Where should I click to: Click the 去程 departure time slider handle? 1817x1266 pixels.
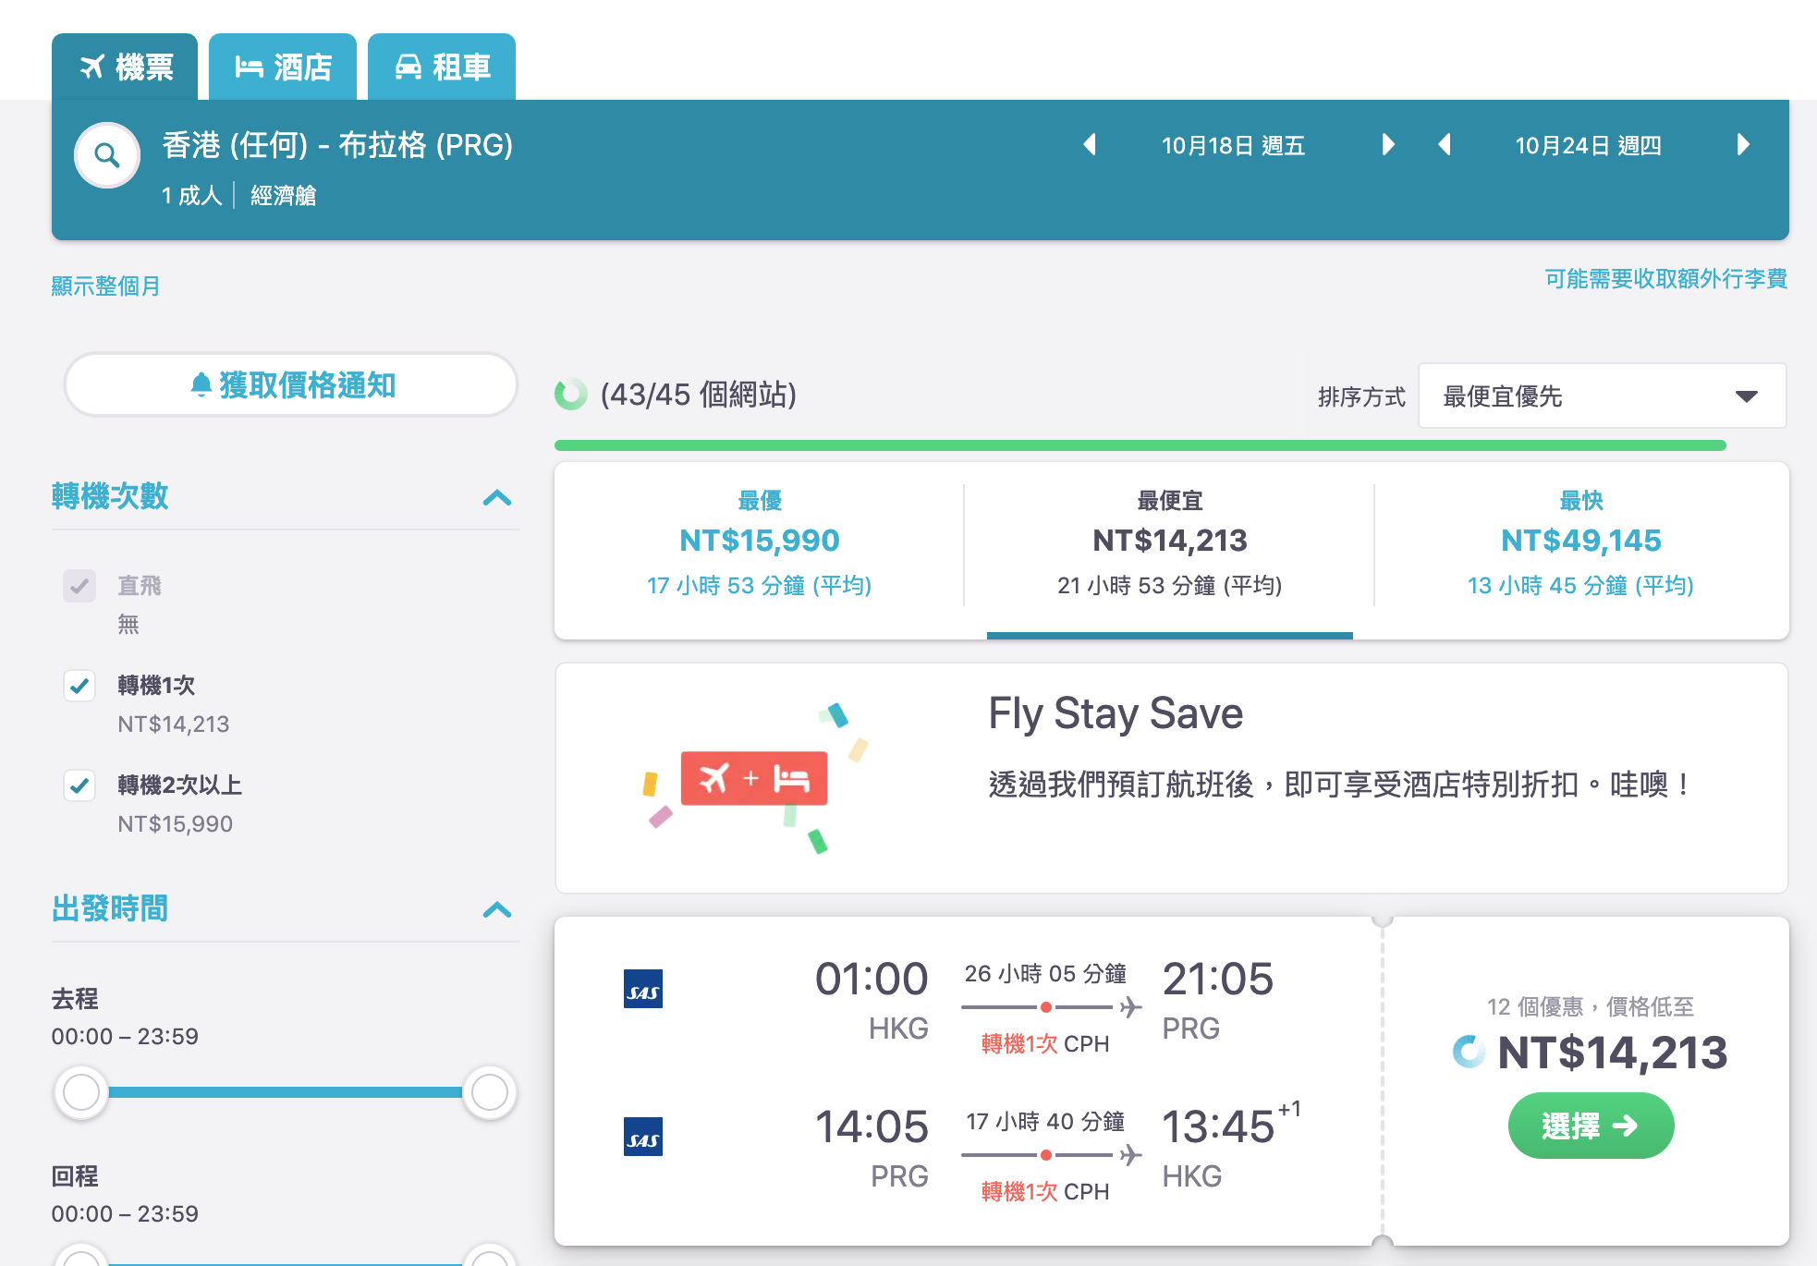click(80, 1092)
